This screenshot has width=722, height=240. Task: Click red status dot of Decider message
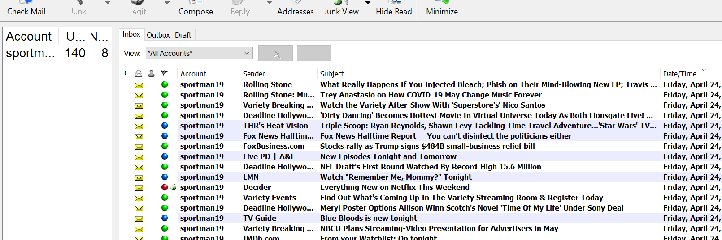coord(165,187)
